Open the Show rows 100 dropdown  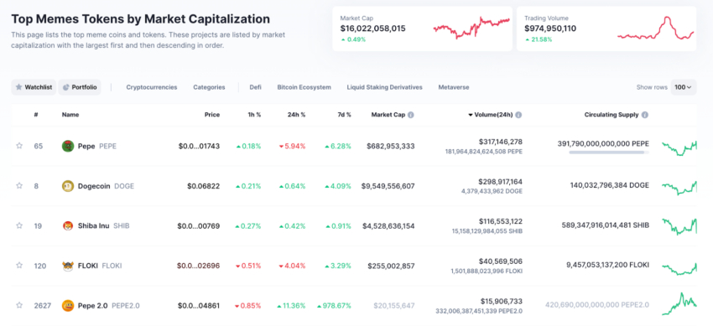coord(684,87)
